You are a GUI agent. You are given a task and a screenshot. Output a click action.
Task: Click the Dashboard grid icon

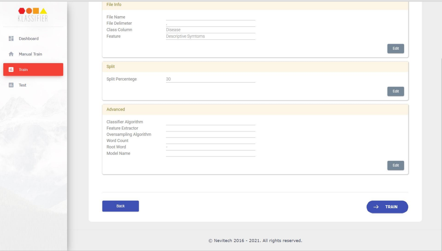pyautogui.click(x=11, y=38)
